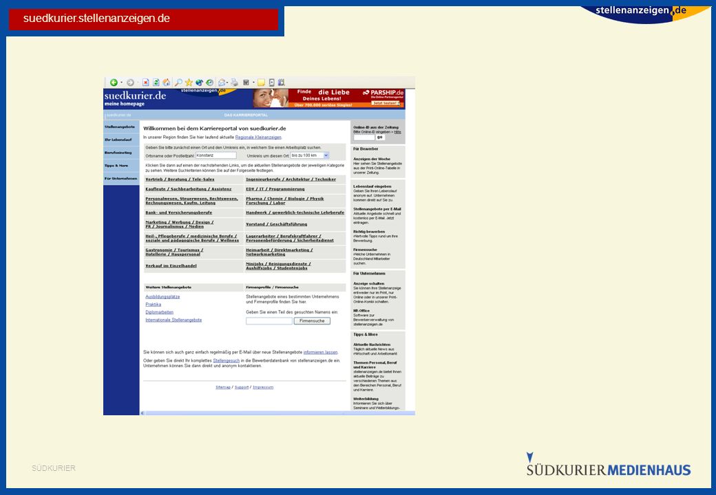Click the 'go' button next to Online-ID
This screenshot has width=716, height=495.
tap(380, 137)
